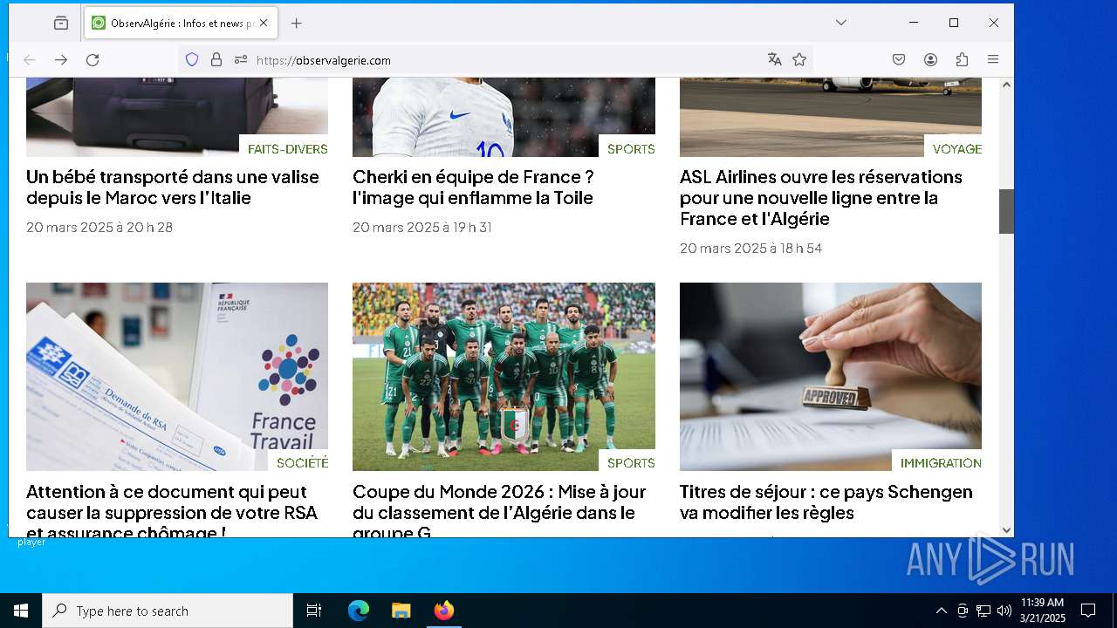Open clock showing 11:39 AM
This screenshot has width=1117, height=628.
click(x=1043, y=611)
